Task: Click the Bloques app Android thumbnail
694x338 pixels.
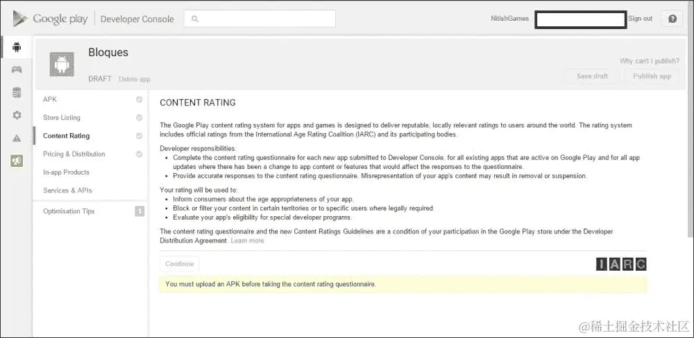Action: [x=62, y=64]
